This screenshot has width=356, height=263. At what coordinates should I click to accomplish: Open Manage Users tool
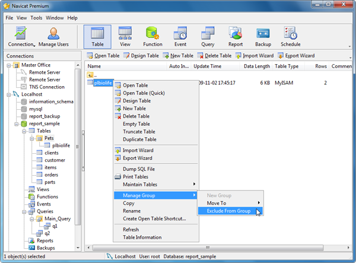pos(53,37)
